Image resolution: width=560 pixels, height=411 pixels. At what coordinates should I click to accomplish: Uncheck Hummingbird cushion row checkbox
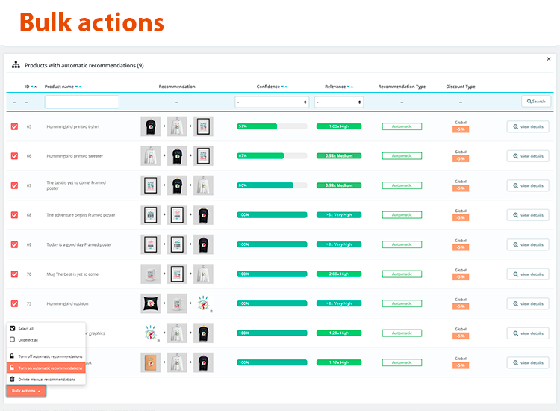pos(14,304)
